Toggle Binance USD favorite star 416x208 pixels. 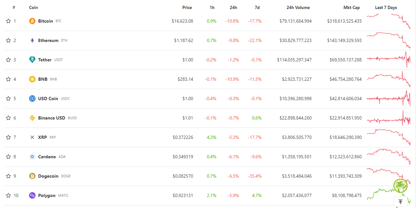(8, 118)
